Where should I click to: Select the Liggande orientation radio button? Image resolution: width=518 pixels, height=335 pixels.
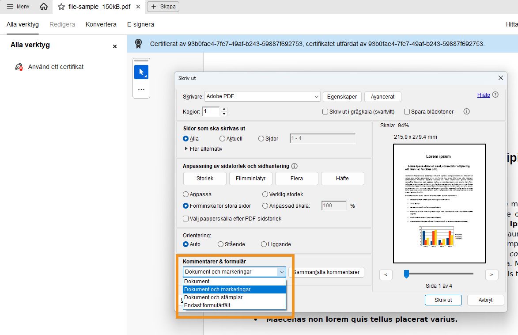click(x=265, y=244)
